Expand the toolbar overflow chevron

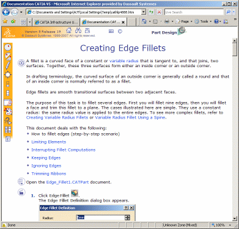(235, 20)
